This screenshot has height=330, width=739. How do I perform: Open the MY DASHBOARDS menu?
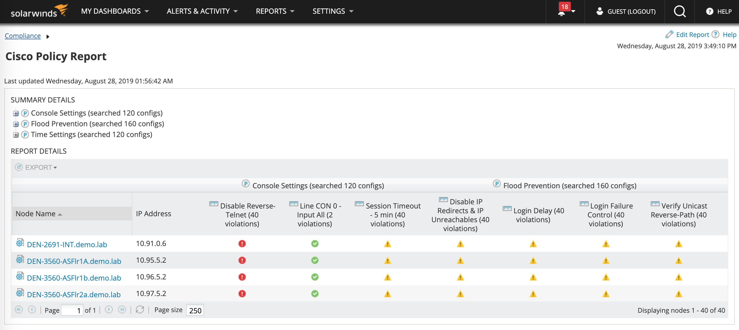coord(115,11)
